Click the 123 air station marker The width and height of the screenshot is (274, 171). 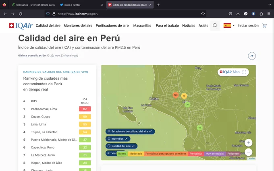[176, 95]
